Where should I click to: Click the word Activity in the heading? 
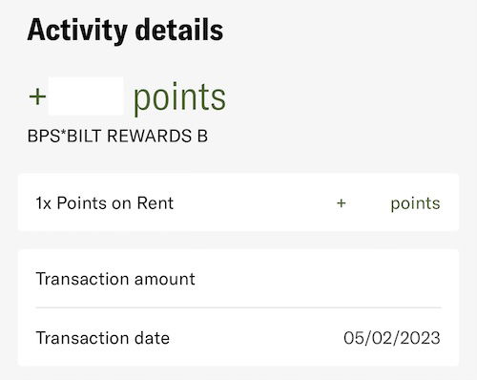pyautogui.click(x=77, y=32)
